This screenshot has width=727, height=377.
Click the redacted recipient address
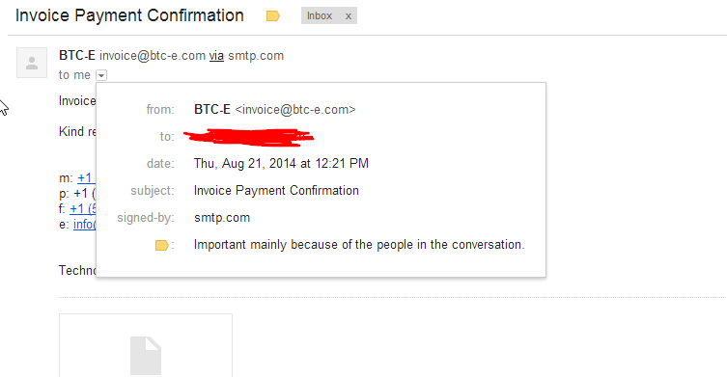(249, 137)
